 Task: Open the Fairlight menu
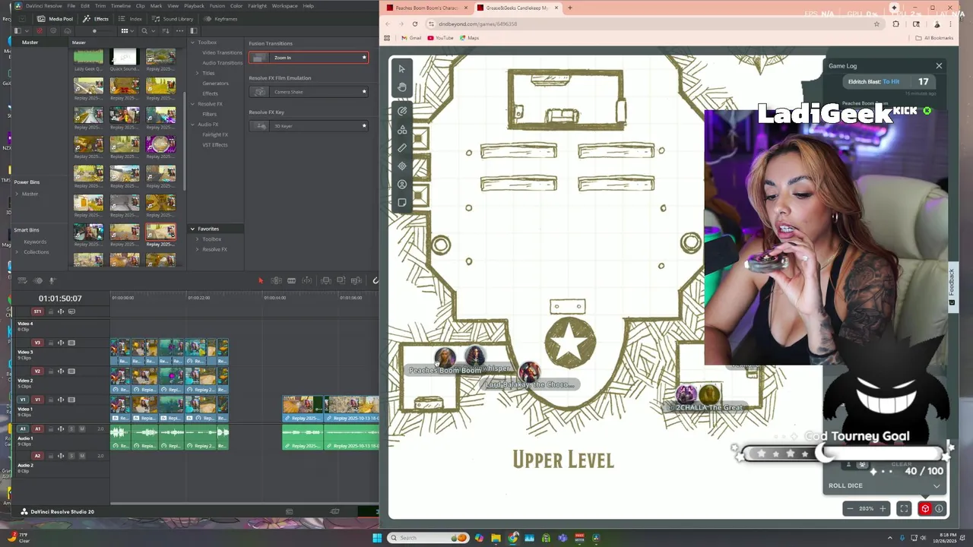tap(257, 5)
